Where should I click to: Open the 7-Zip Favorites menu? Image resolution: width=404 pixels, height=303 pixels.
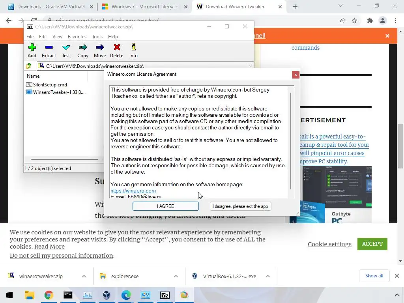pos(77,37)
